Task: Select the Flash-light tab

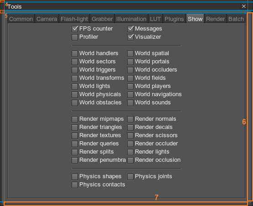Action: click(x=74, y=19)
